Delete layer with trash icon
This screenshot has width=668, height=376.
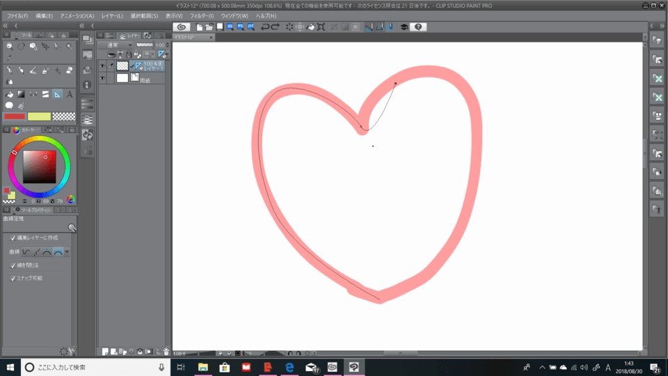pos(166,352)
